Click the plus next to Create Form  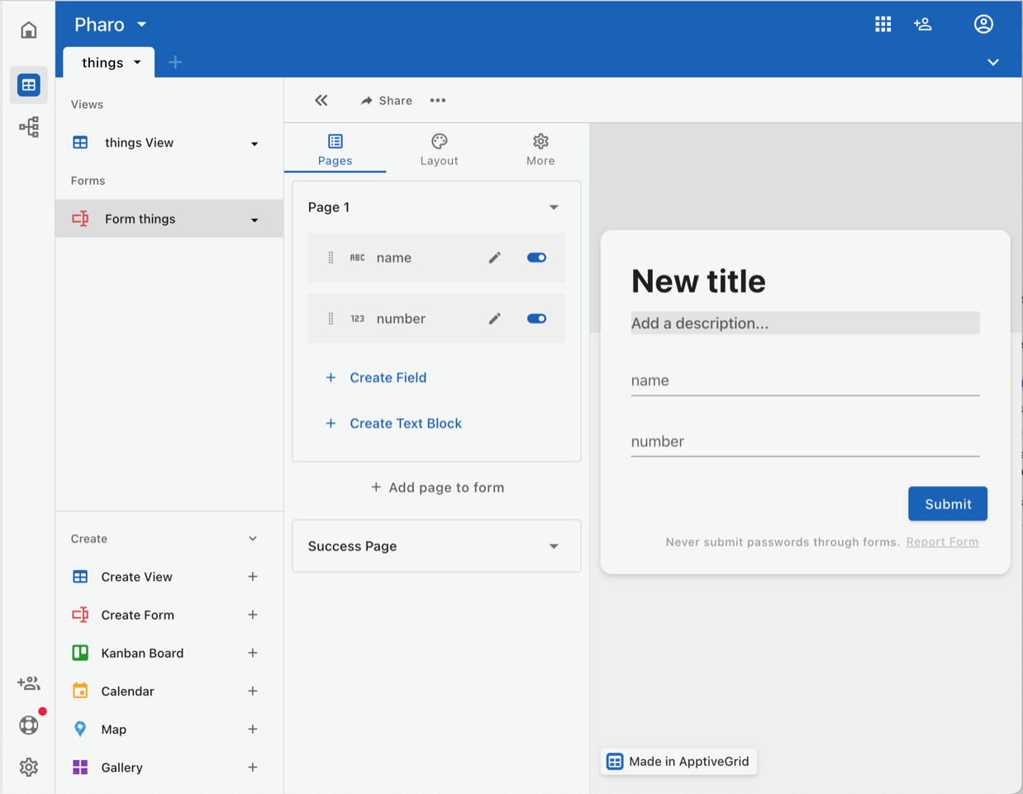[x=253, y=615]
